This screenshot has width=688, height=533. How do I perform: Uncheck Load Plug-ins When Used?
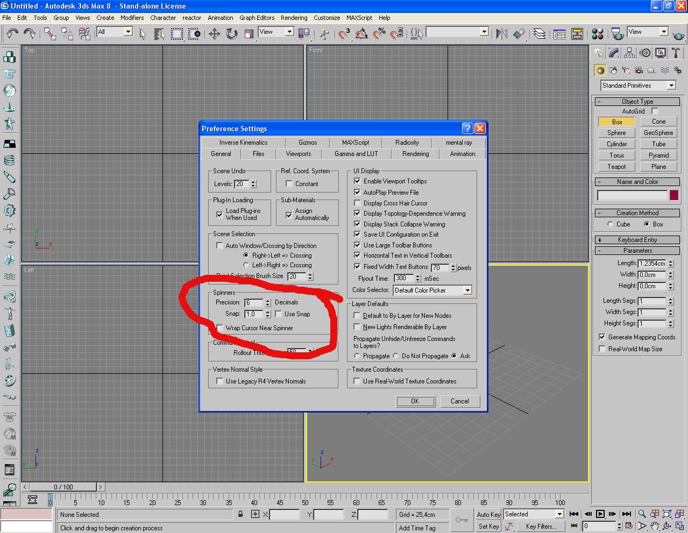pos(219,214)
